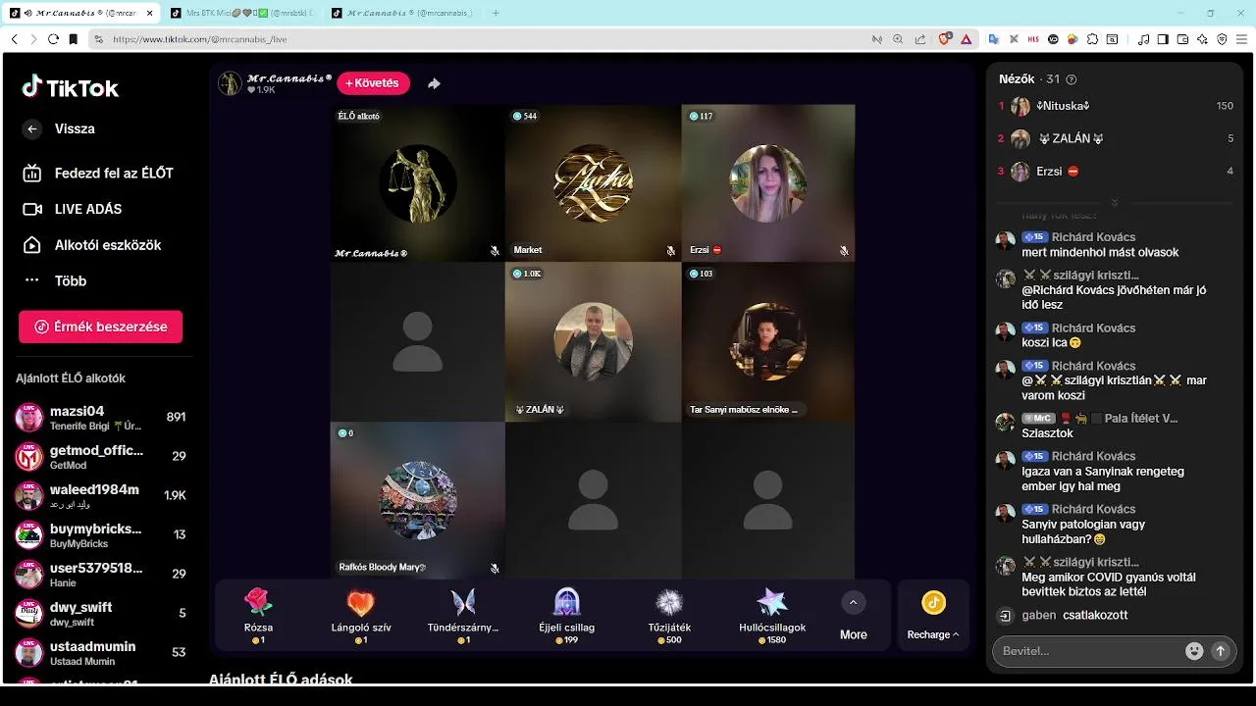This screenshot has height=706, width=1256.
Task: Open recommended live creator waleed1984m
Action: click(100, 495)
